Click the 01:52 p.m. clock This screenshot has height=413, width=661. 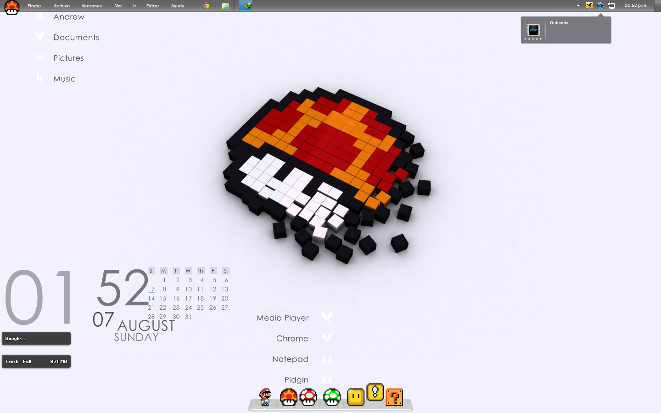click(636, 6)
